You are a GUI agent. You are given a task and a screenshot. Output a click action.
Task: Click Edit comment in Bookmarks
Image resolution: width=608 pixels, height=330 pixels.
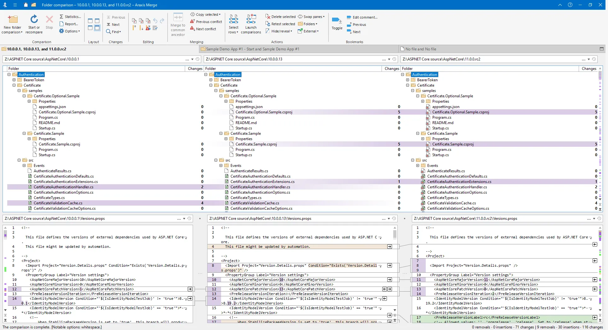(x=362, y=17)
